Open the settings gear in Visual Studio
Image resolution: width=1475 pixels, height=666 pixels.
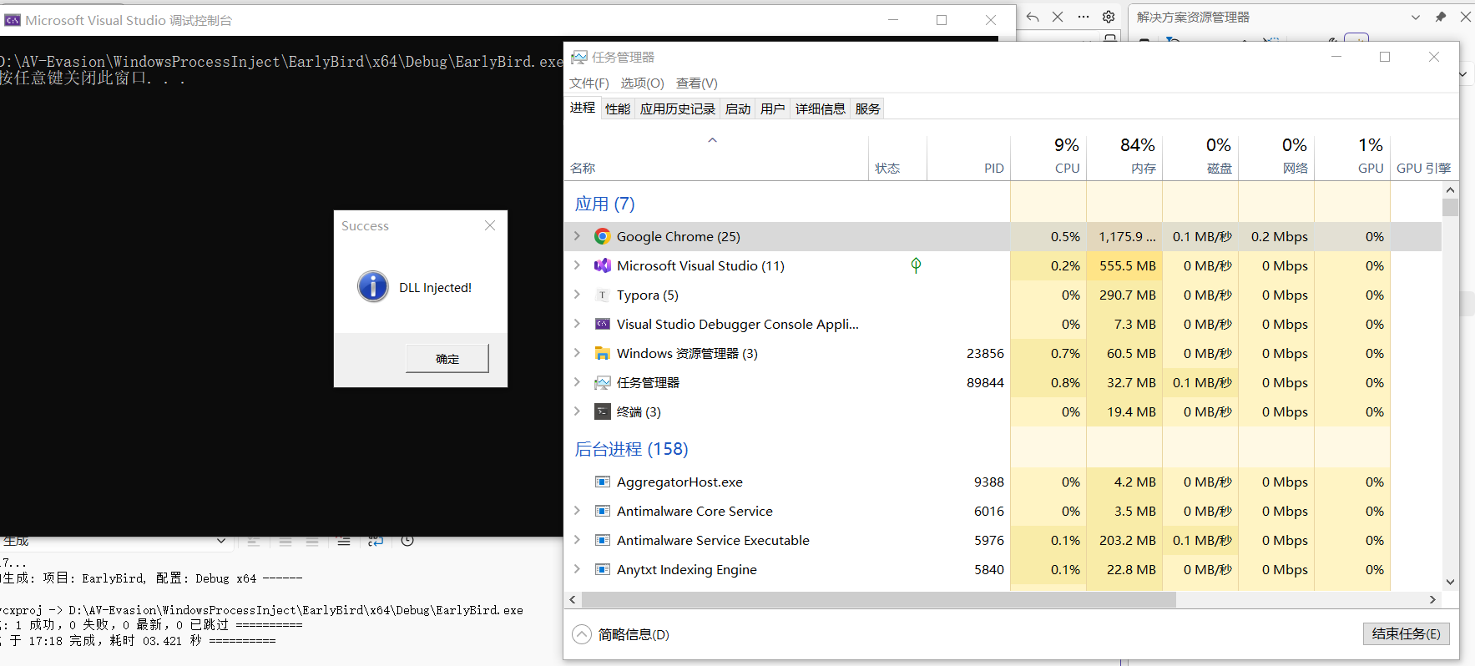[1109, 17]
